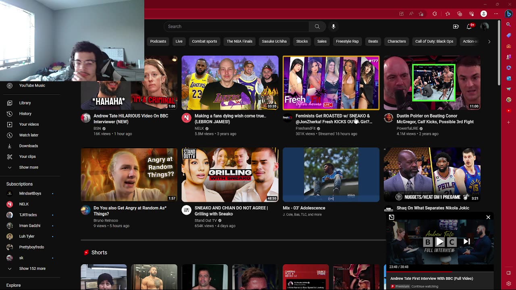Click the search magnifier button
The image size is (516, 290).
click(317, 27)
